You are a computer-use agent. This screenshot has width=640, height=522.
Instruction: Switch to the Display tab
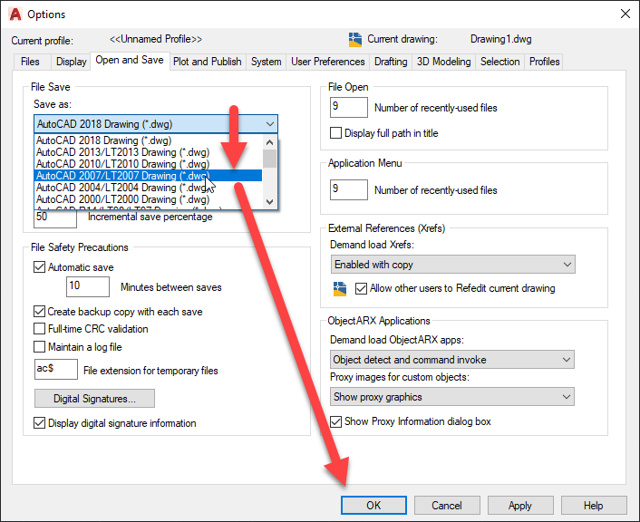(x=71, y=62)
